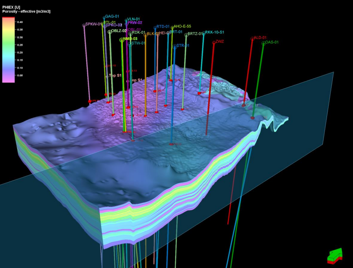Pick red well-top marker at SPKW-01 base
Image resolution: width=353 pixels, height=268 pixels.
(90, 102)
